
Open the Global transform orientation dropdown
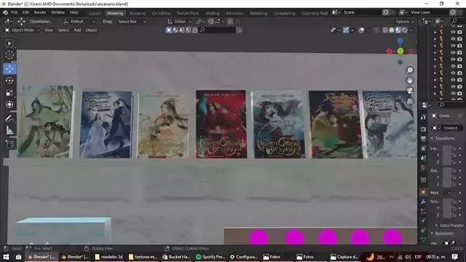[x=179, y=21]
